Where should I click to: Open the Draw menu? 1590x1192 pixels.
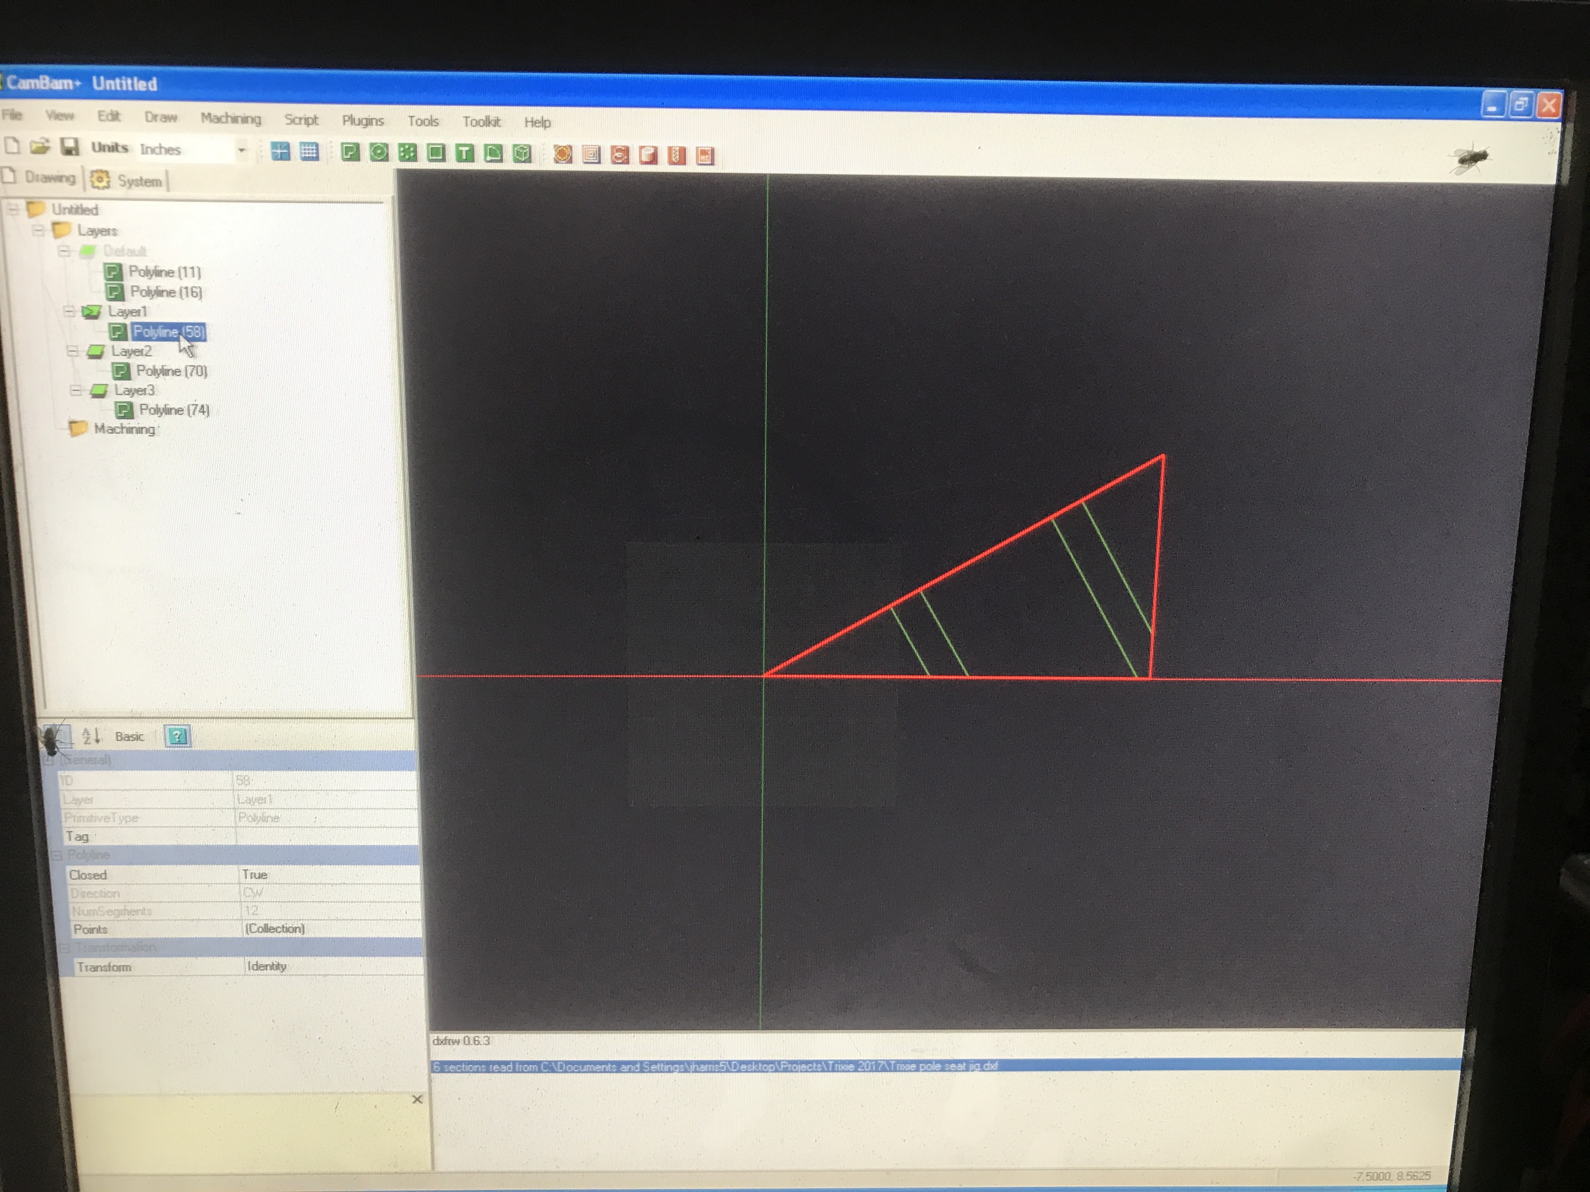point(160,117)
